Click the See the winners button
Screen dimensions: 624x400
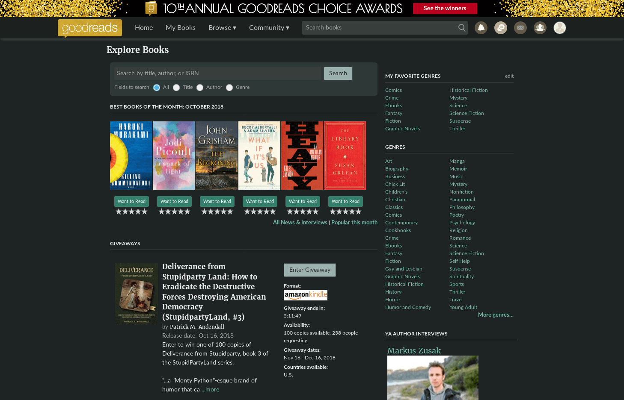[445, 9]
